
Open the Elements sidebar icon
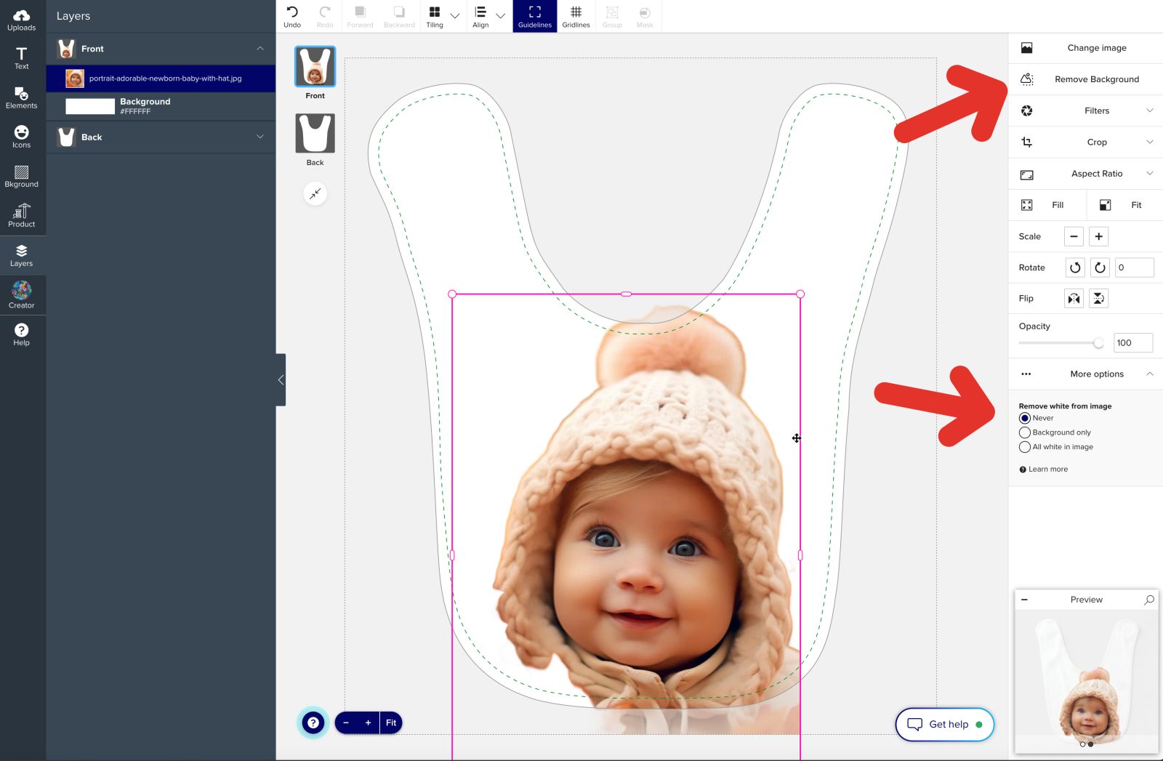coord(22,98)
